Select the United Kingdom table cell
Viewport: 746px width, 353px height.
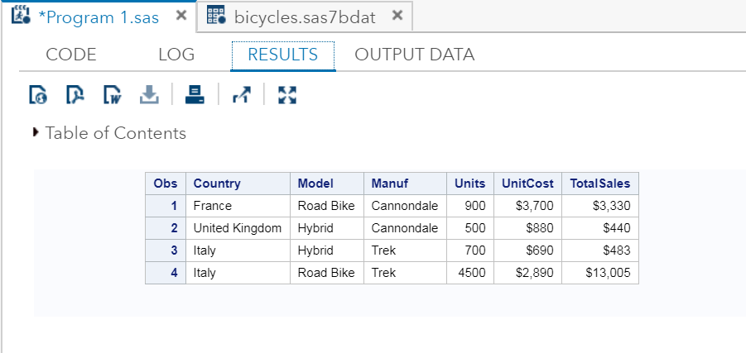pyautogui.click(x=237, y=228)
